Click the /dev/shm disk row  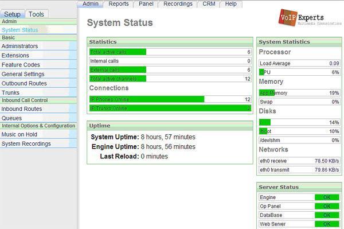tap(299, 140)
